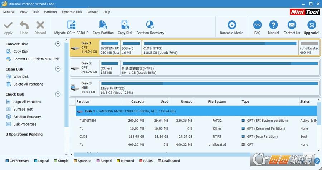The height and width of the screenshot is (170, 322).
Task: Select Align All Partitions
Action: point(27,102)
